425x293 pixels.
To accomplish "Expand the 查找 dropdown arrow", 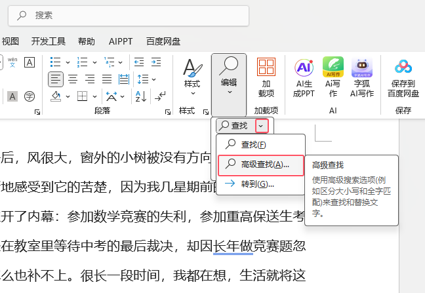I will coord(261,126).
